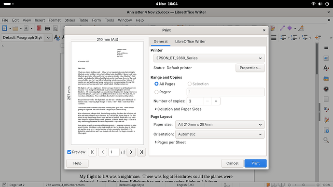Click the single-page view icon in status bar

pyautogui.click(x=268, y=185)
